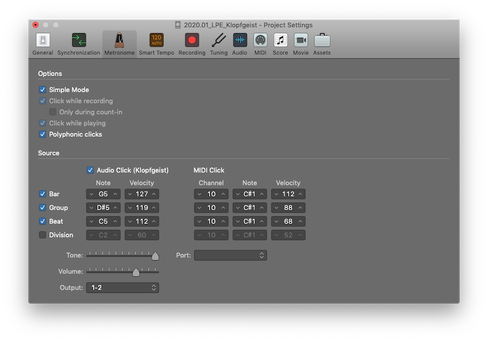Click the MIDI Click heading

click(x=209, y=170)
